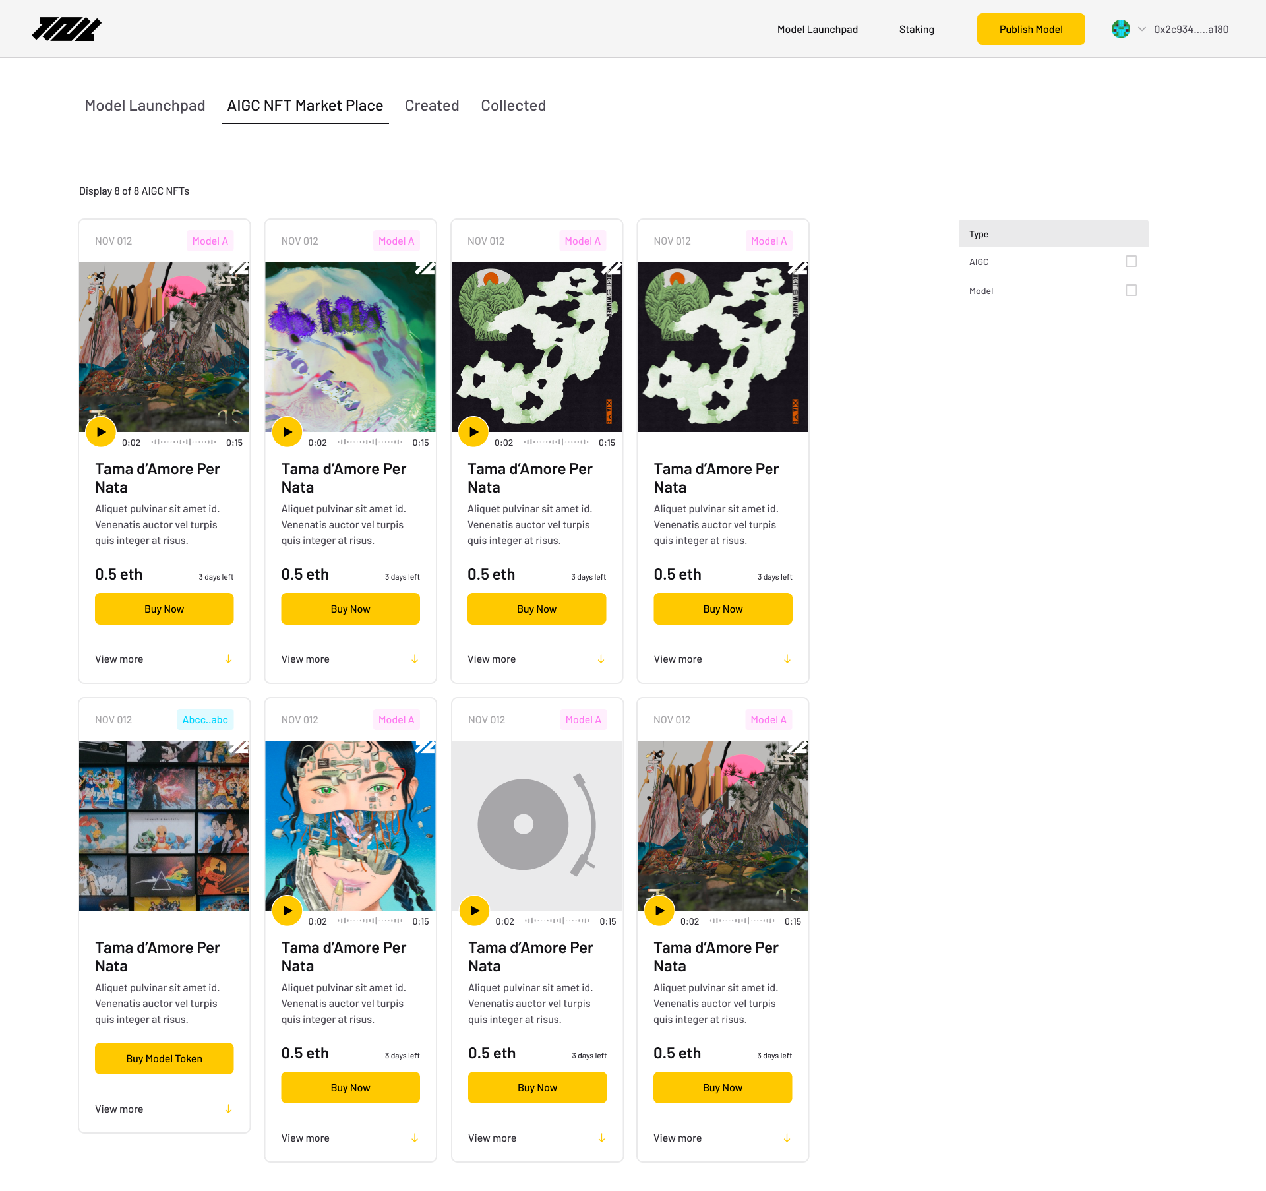Play the first NFT card's audio

(101, 432)
